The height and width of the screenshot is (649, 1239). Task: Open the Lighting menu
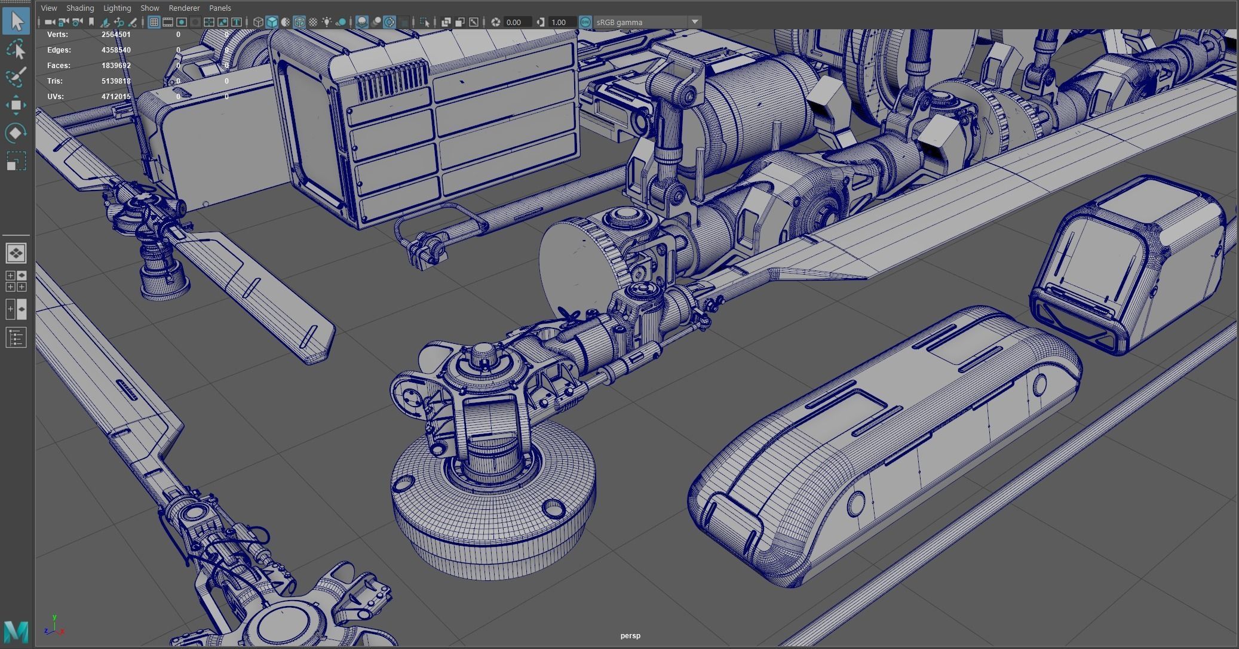click(117, 8)
